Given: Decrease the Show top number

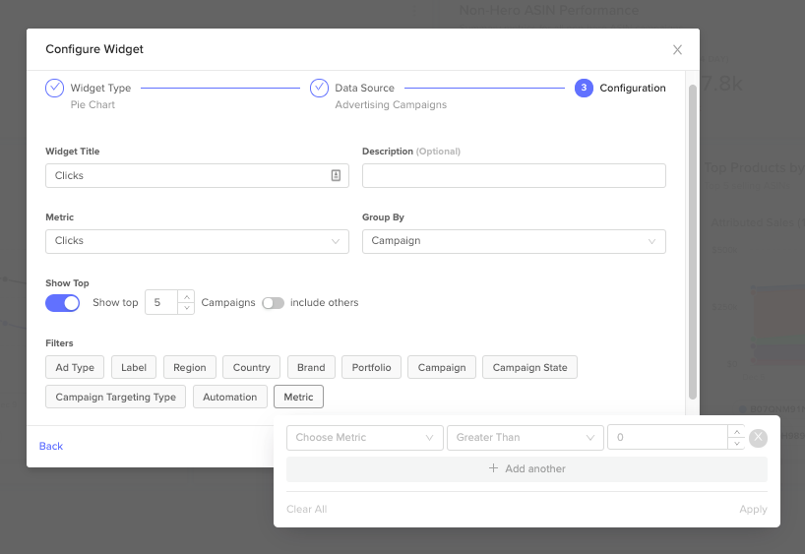Looking at the screenshot, I should [x=186, y=308].
